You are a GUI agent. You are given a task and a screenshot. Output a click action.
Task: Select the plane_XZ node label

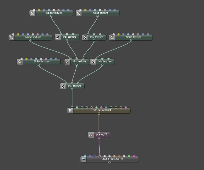coord(102,135)
